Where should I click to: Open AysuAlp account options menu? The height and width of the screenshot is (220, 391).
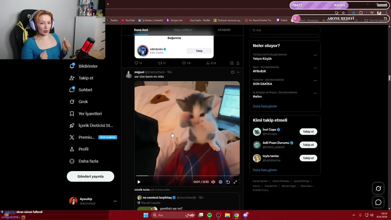pyautogui.click(x=115, y=201)
